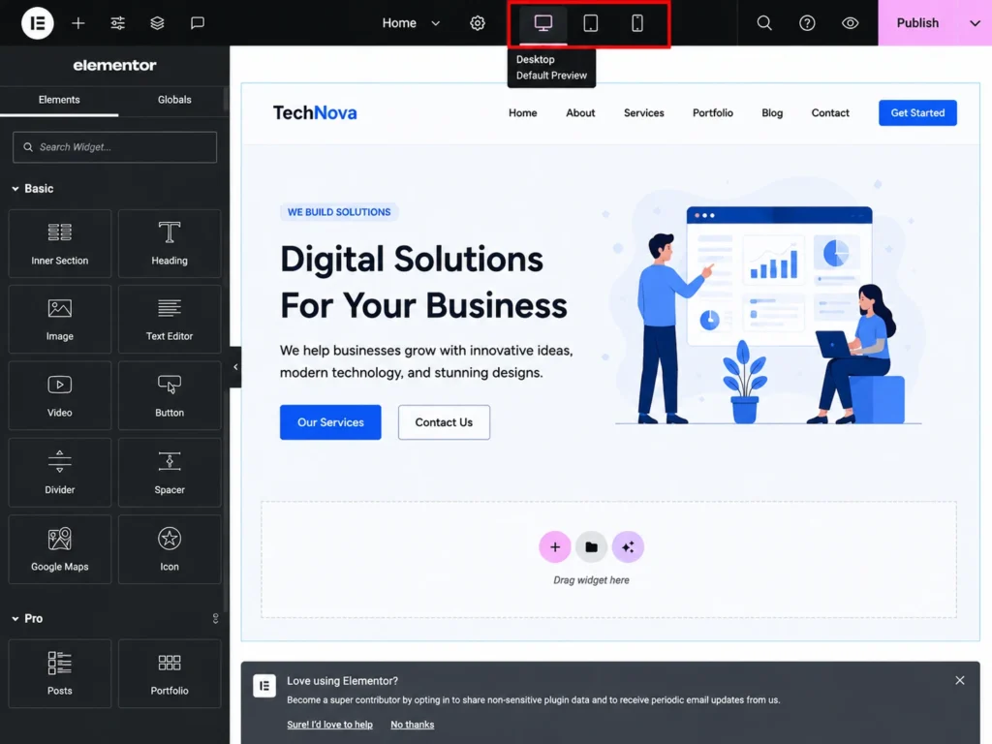Open the Elementor logo menu

point(38,23)
